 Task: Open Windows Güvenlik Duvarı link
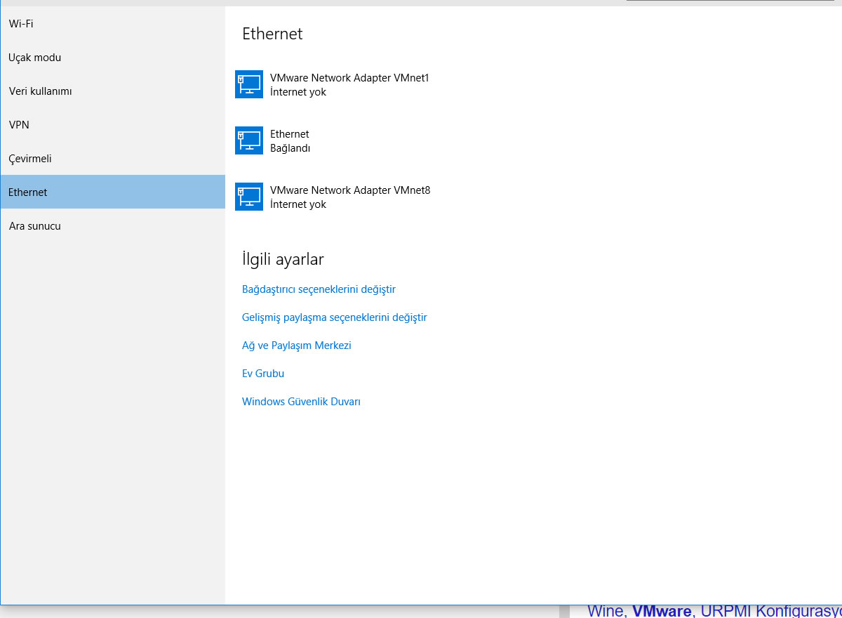[x=301, y=402]
